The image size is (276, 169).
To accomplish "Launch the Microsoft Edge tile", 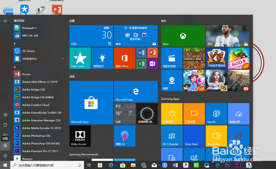I will coord(136,92).
